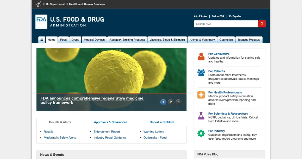Screen dimensions: 302x159
Task: Click the For Consumers person icon
Action: [x=201, y=57]
